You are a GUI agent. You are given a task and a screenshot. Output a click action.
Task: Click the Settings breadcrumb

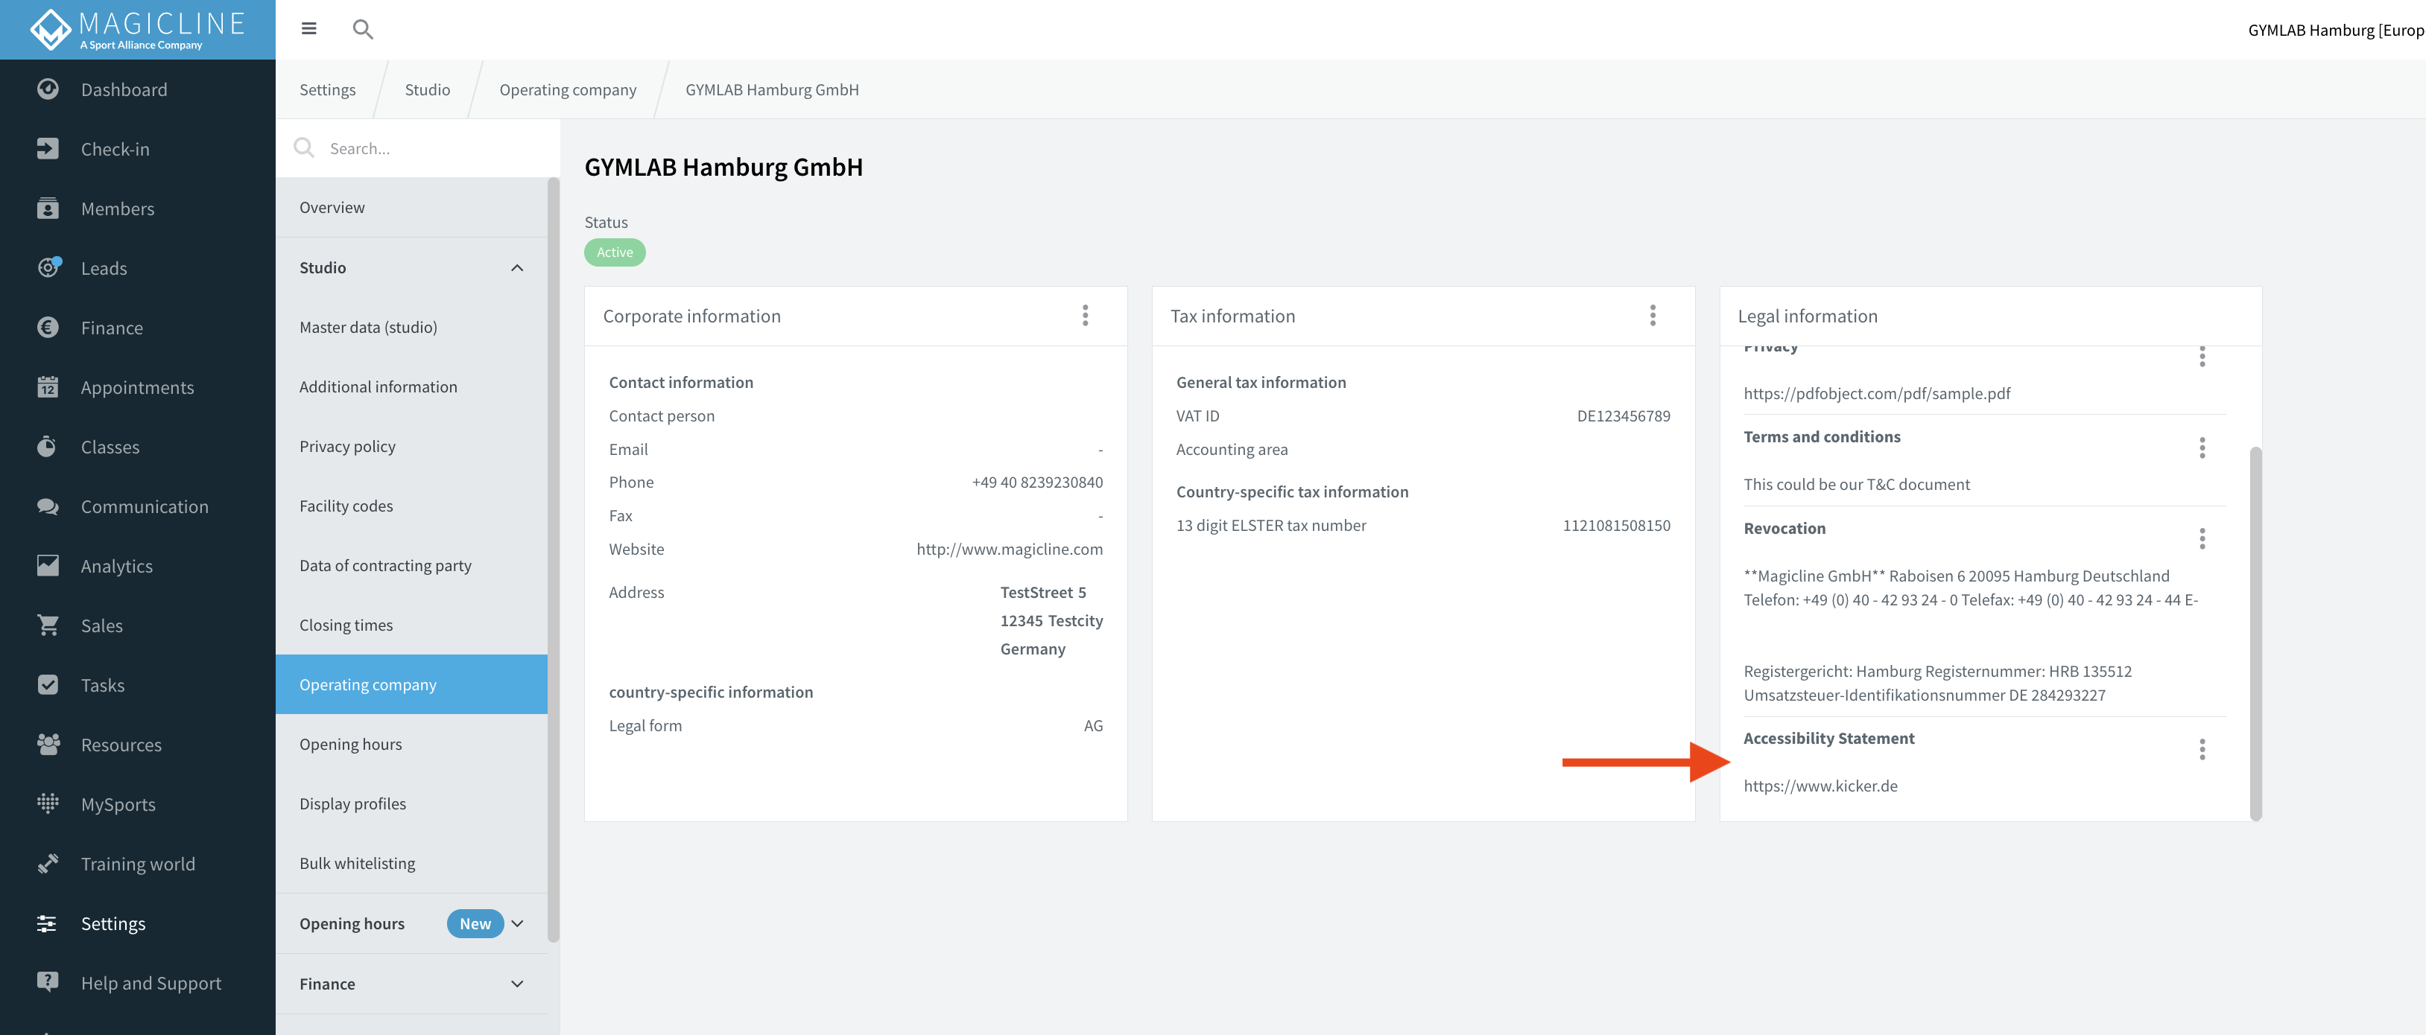point(328,89)
